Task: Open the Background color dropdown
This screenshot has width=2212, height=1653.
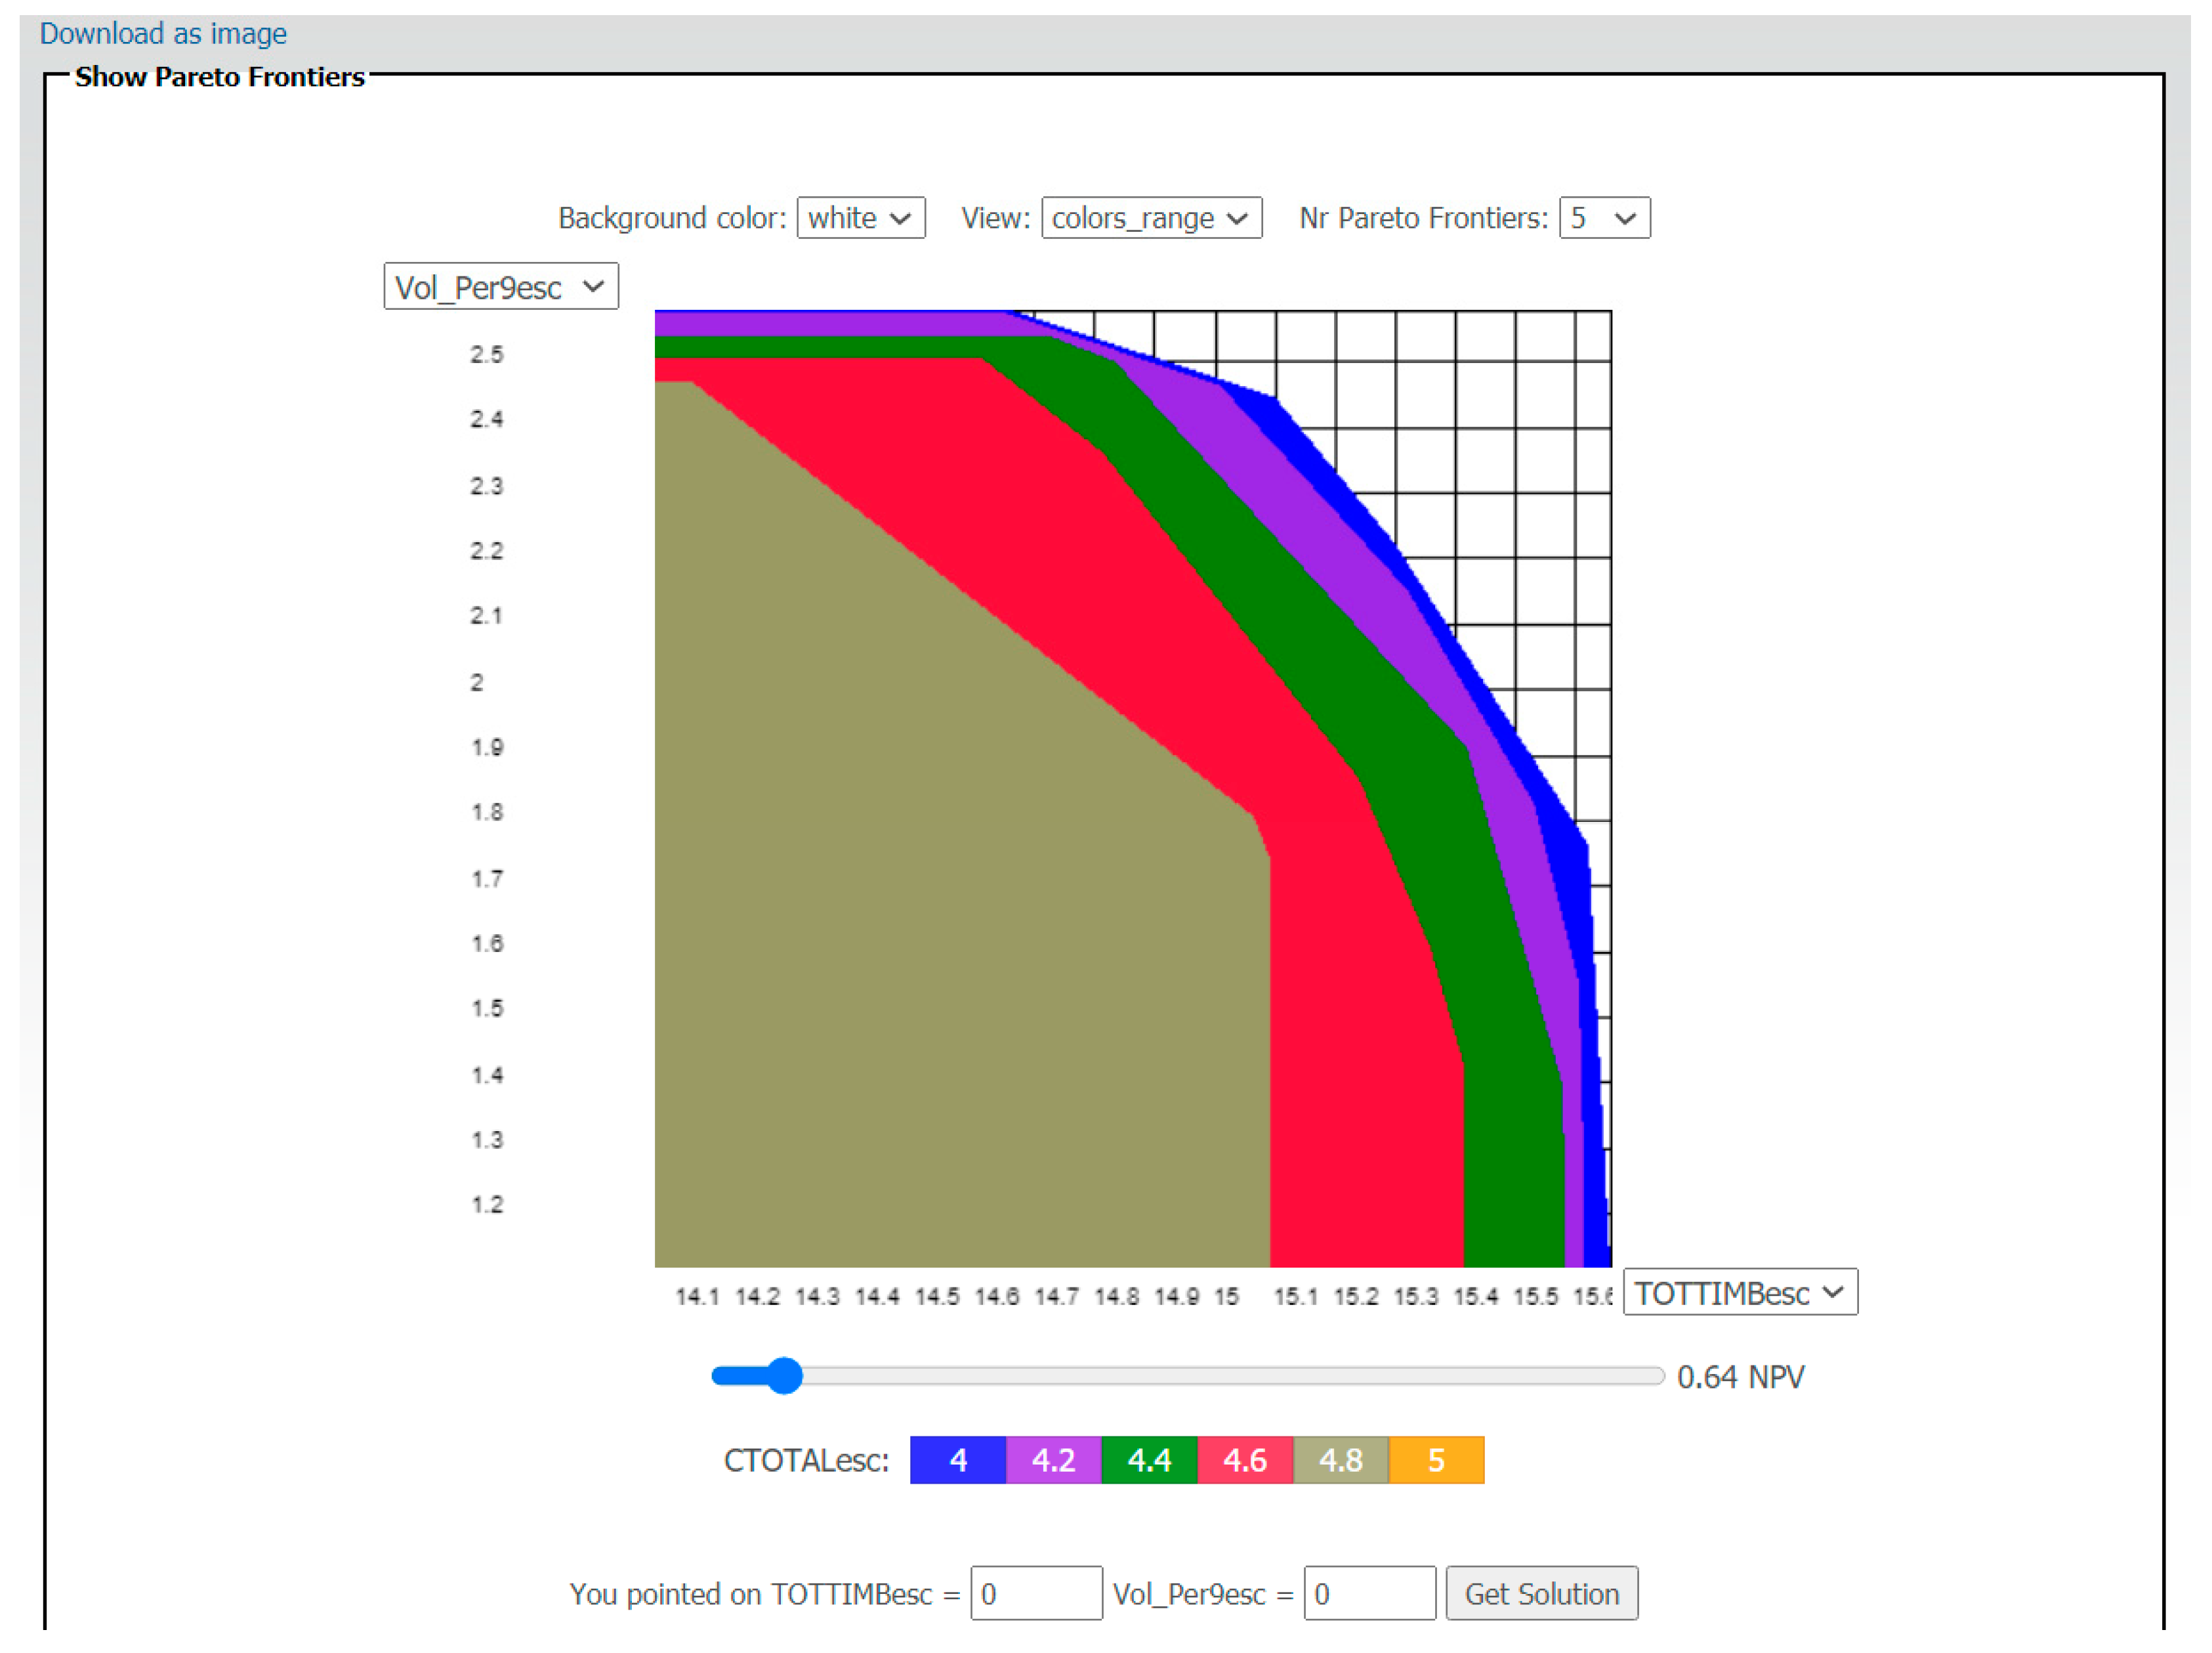Action: pyautogui.click(x=860, y=218)
